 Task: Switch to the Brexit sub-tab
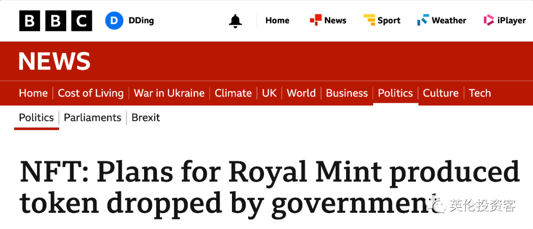tap(146, 118)
